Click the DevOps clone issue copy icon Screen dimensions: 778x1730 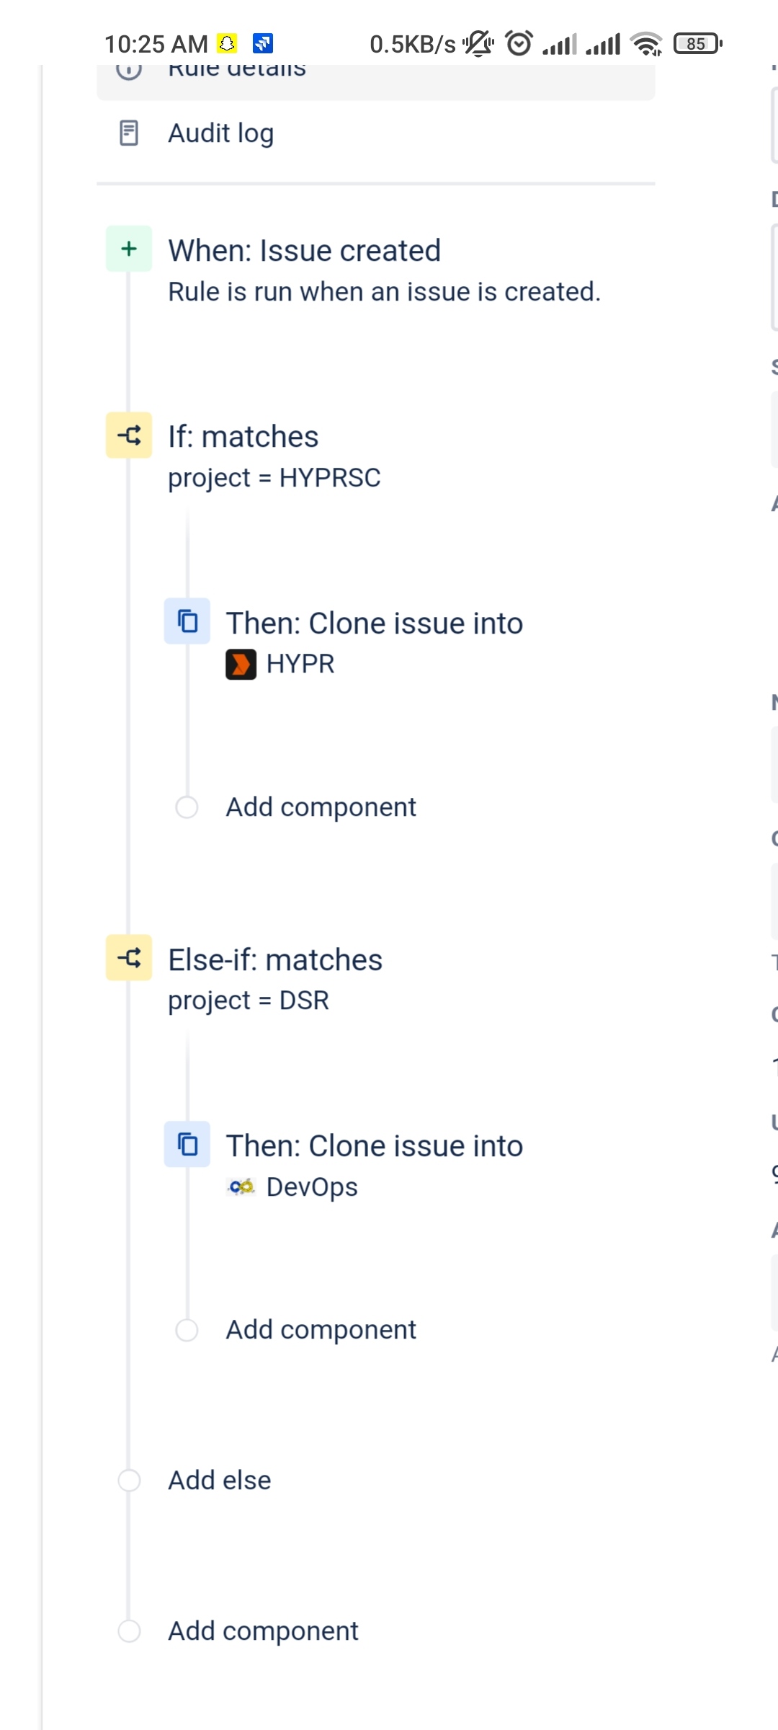click(187, 1144)
